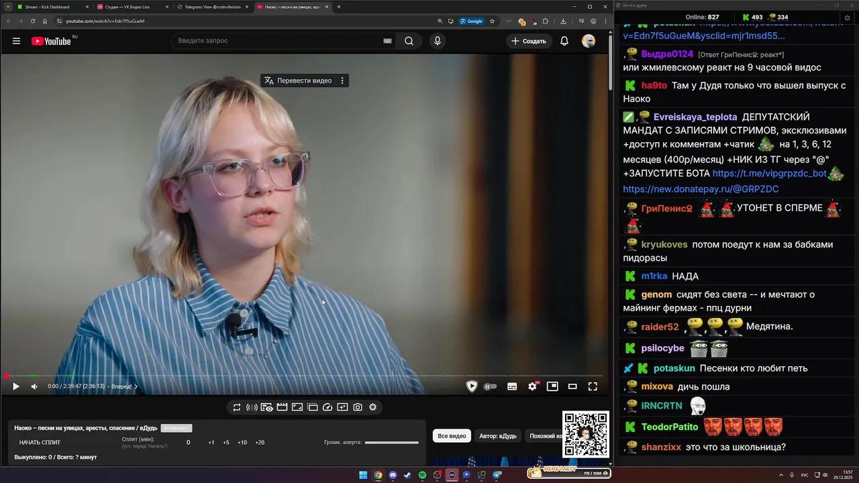Click the window-with-eye icon below the video
Image resolution: width=859 pixels, height=483 pixels.
point(266,407)
